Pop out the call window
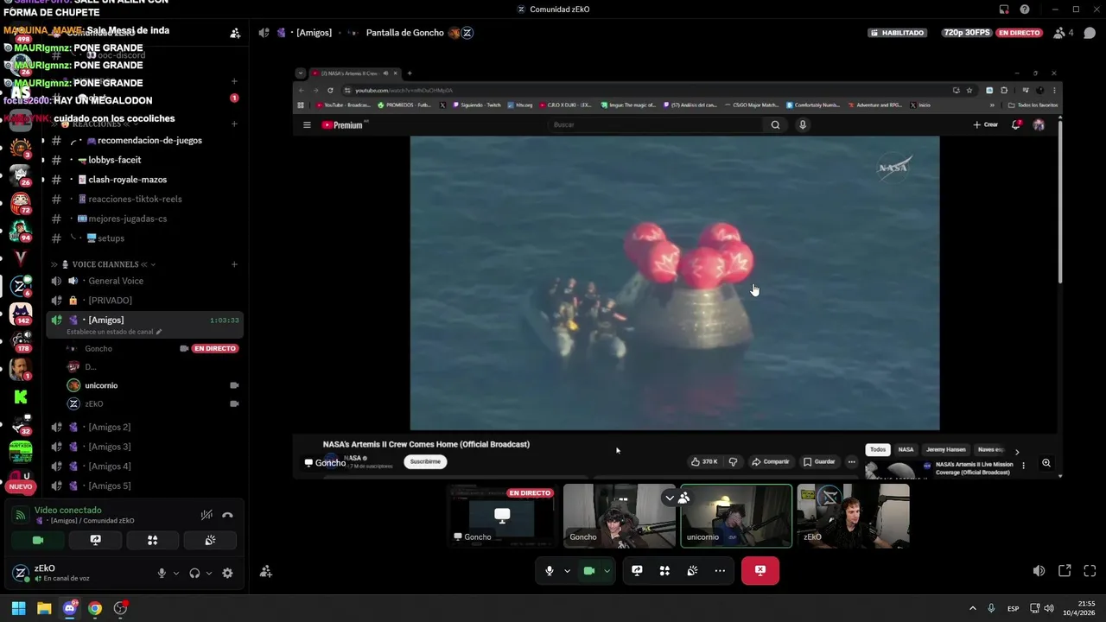This screenshot has width=1106, height=622. [1065, 571]
